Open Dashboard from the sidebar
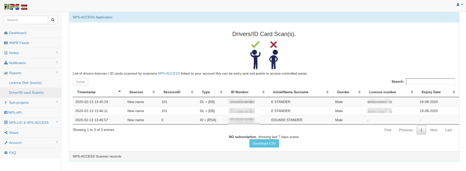 [x=17, y=33]
